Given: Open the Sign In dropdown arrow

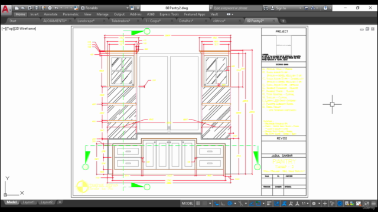Looking at the screenshot, I should point(300,8).
